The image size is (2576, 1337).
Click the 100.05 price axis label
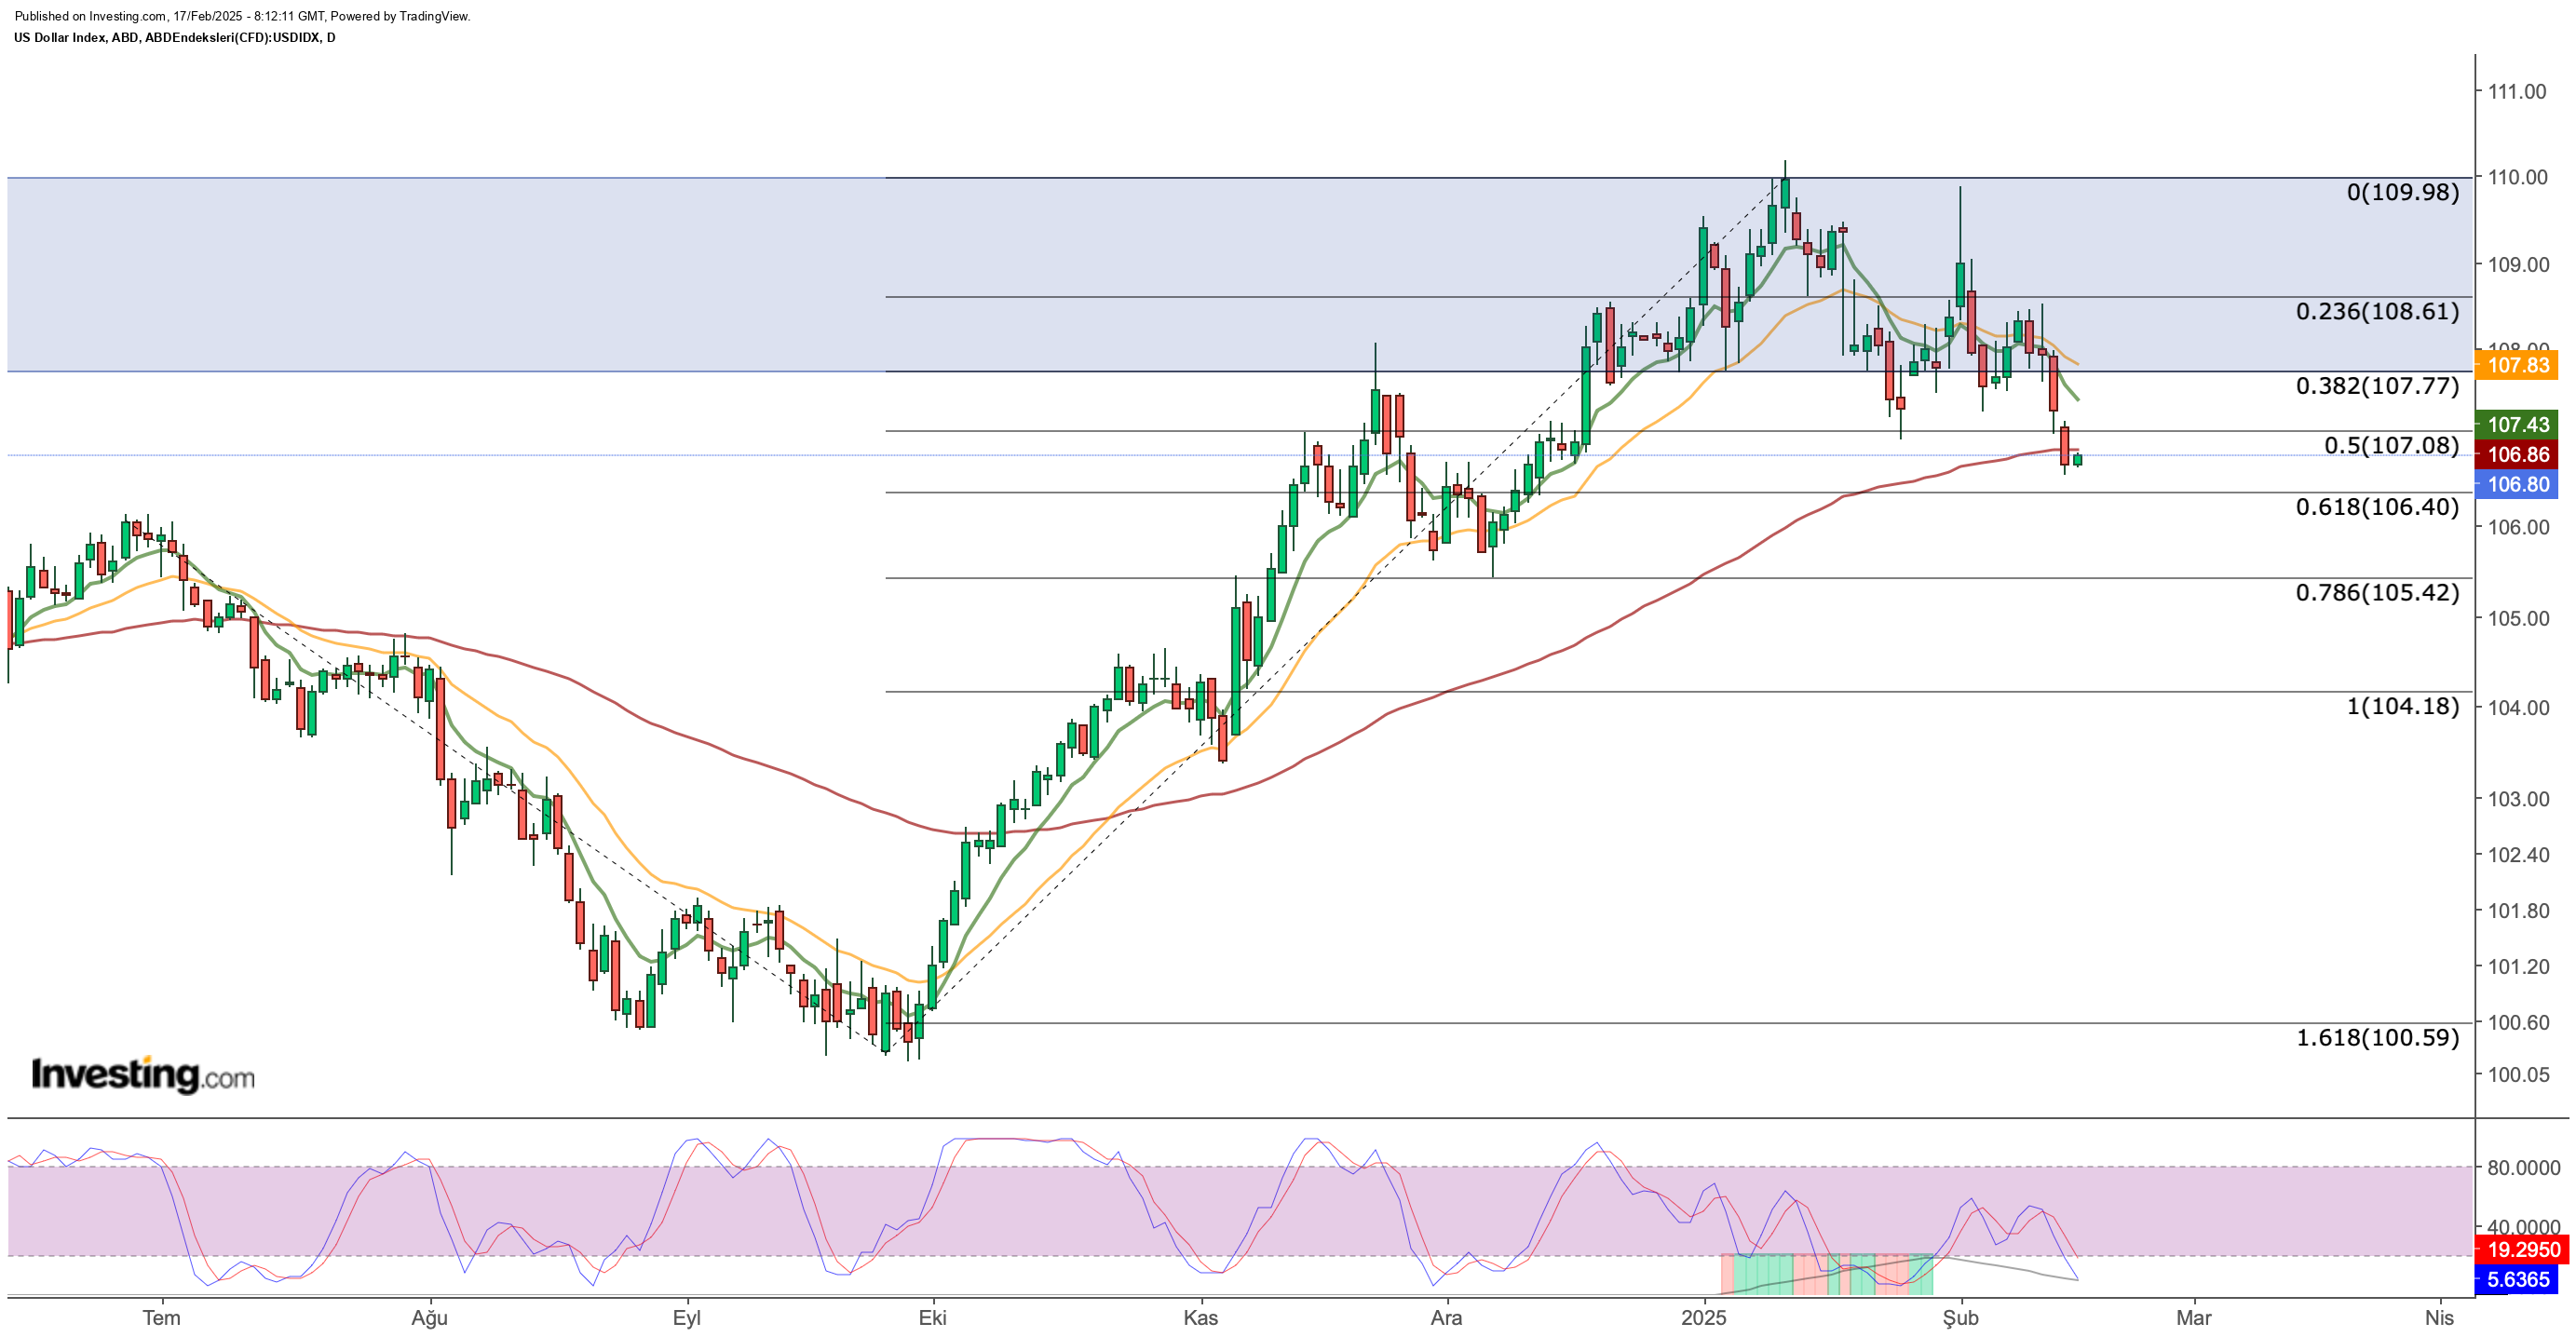[x=2517, y=1076]
